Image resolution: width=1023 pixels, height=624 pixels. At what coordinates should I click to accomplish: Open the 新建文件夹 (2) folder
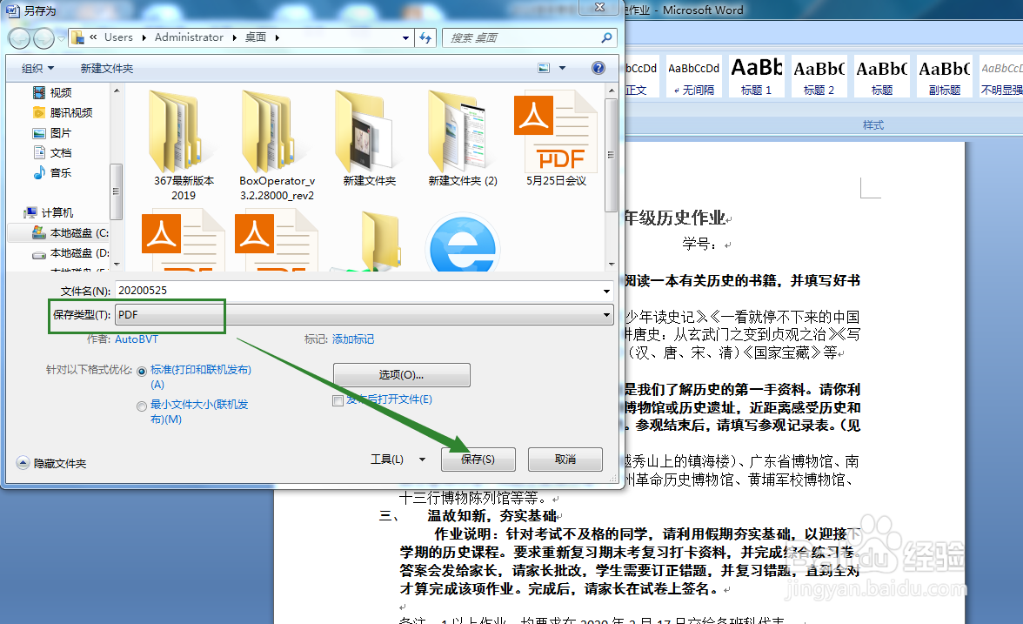(x=463, y=139)
